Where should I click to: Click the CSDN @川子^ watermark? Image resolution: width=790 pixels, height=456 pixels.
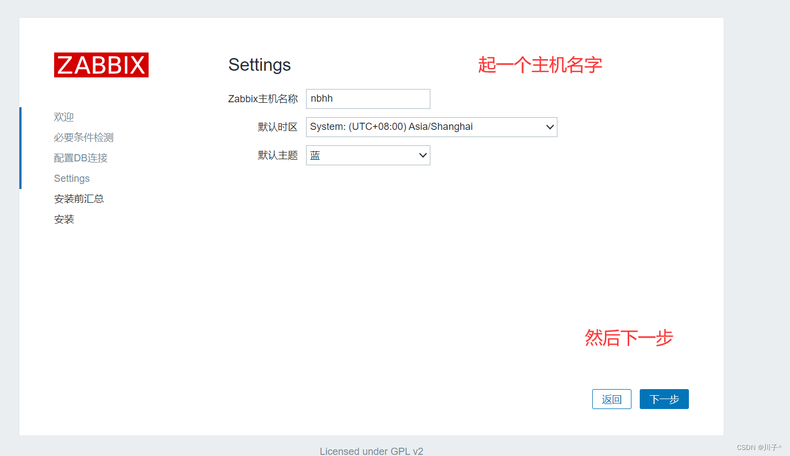[x=760, y=447]
